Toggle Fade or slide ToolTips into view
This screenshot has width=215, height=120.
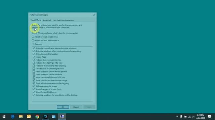(34, 63)
